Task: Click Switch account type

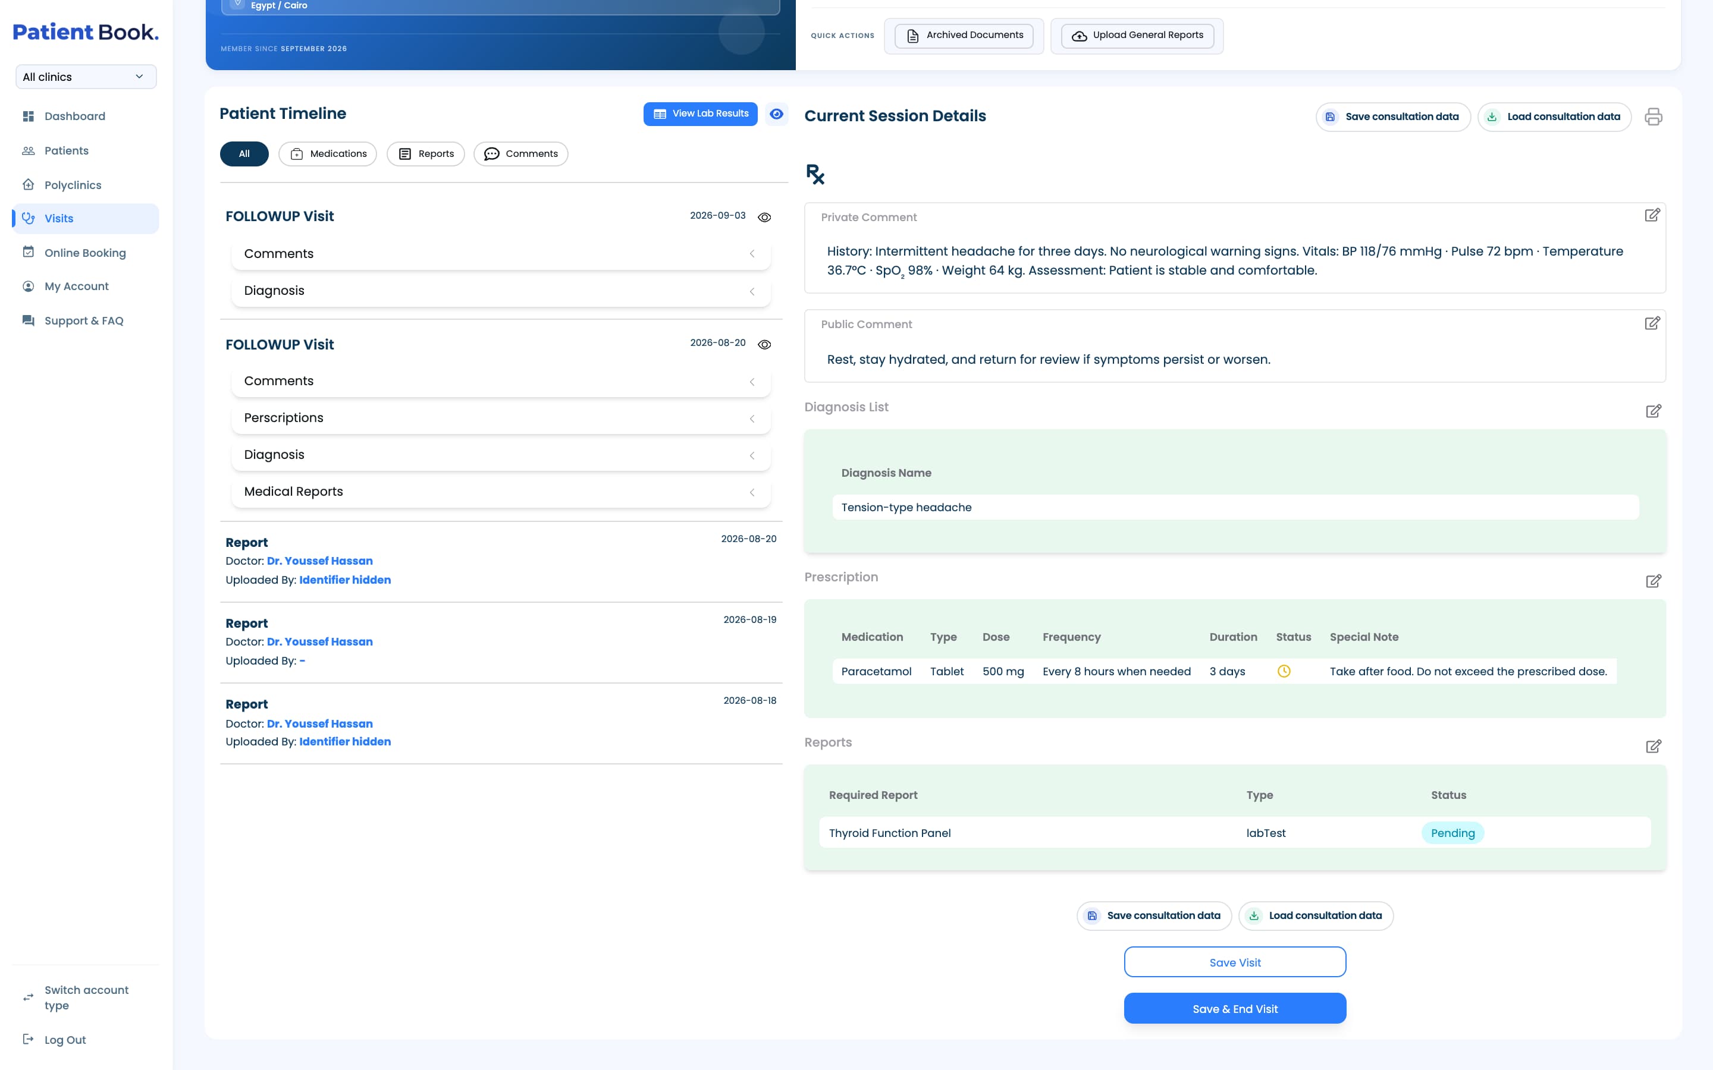Action: point(86,997)
